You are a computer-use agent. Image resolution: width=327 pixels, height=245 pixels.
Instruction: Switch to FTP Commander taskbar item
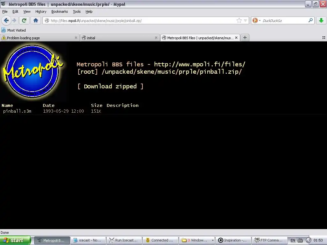(x=269, y=240)
